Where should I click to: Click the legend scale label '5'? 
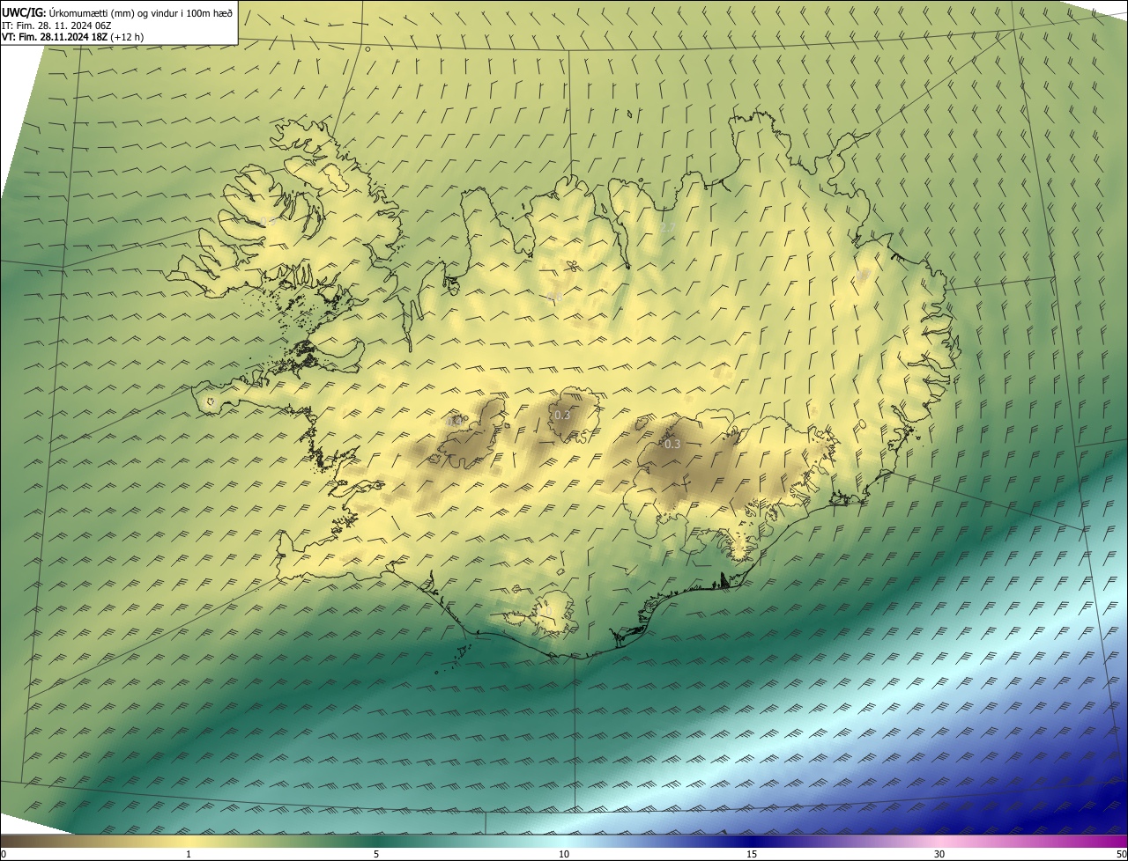click(x=376, y=854)
